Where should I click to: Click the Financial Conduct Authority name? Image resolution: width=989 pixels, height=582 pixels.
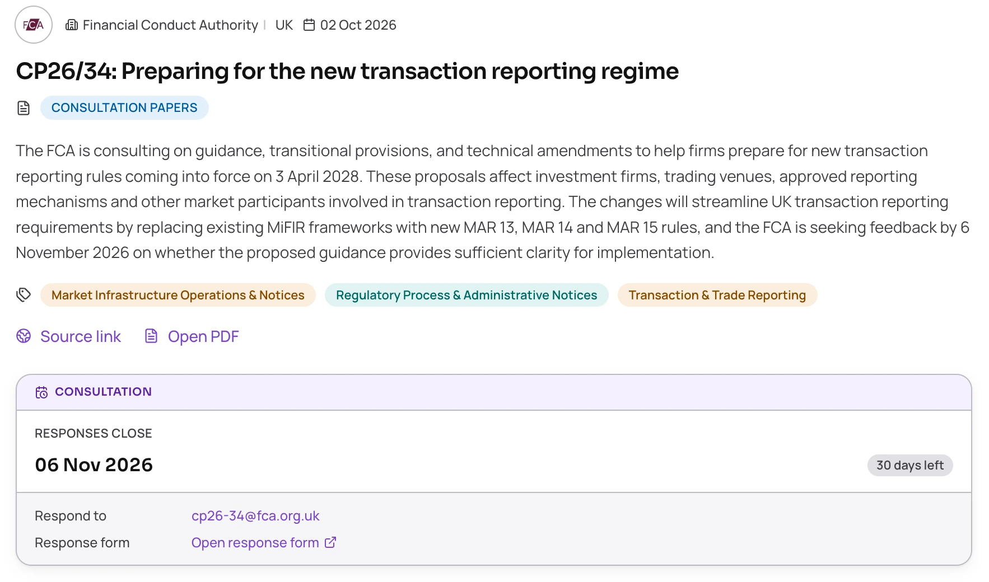coord(170,25)
